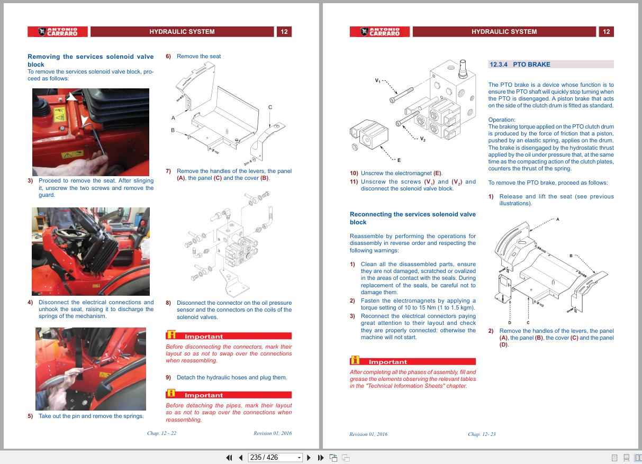This screenshot has height=464, width=642.
Task: Click the seat removal photo in step 3
Action: [x=91, y=131]
